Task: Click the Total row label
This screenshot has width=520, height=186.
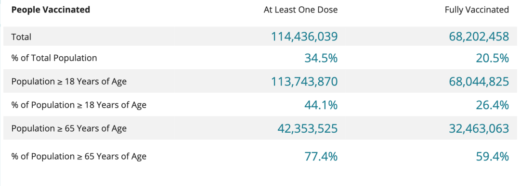Action: click(x=21, y=37)
